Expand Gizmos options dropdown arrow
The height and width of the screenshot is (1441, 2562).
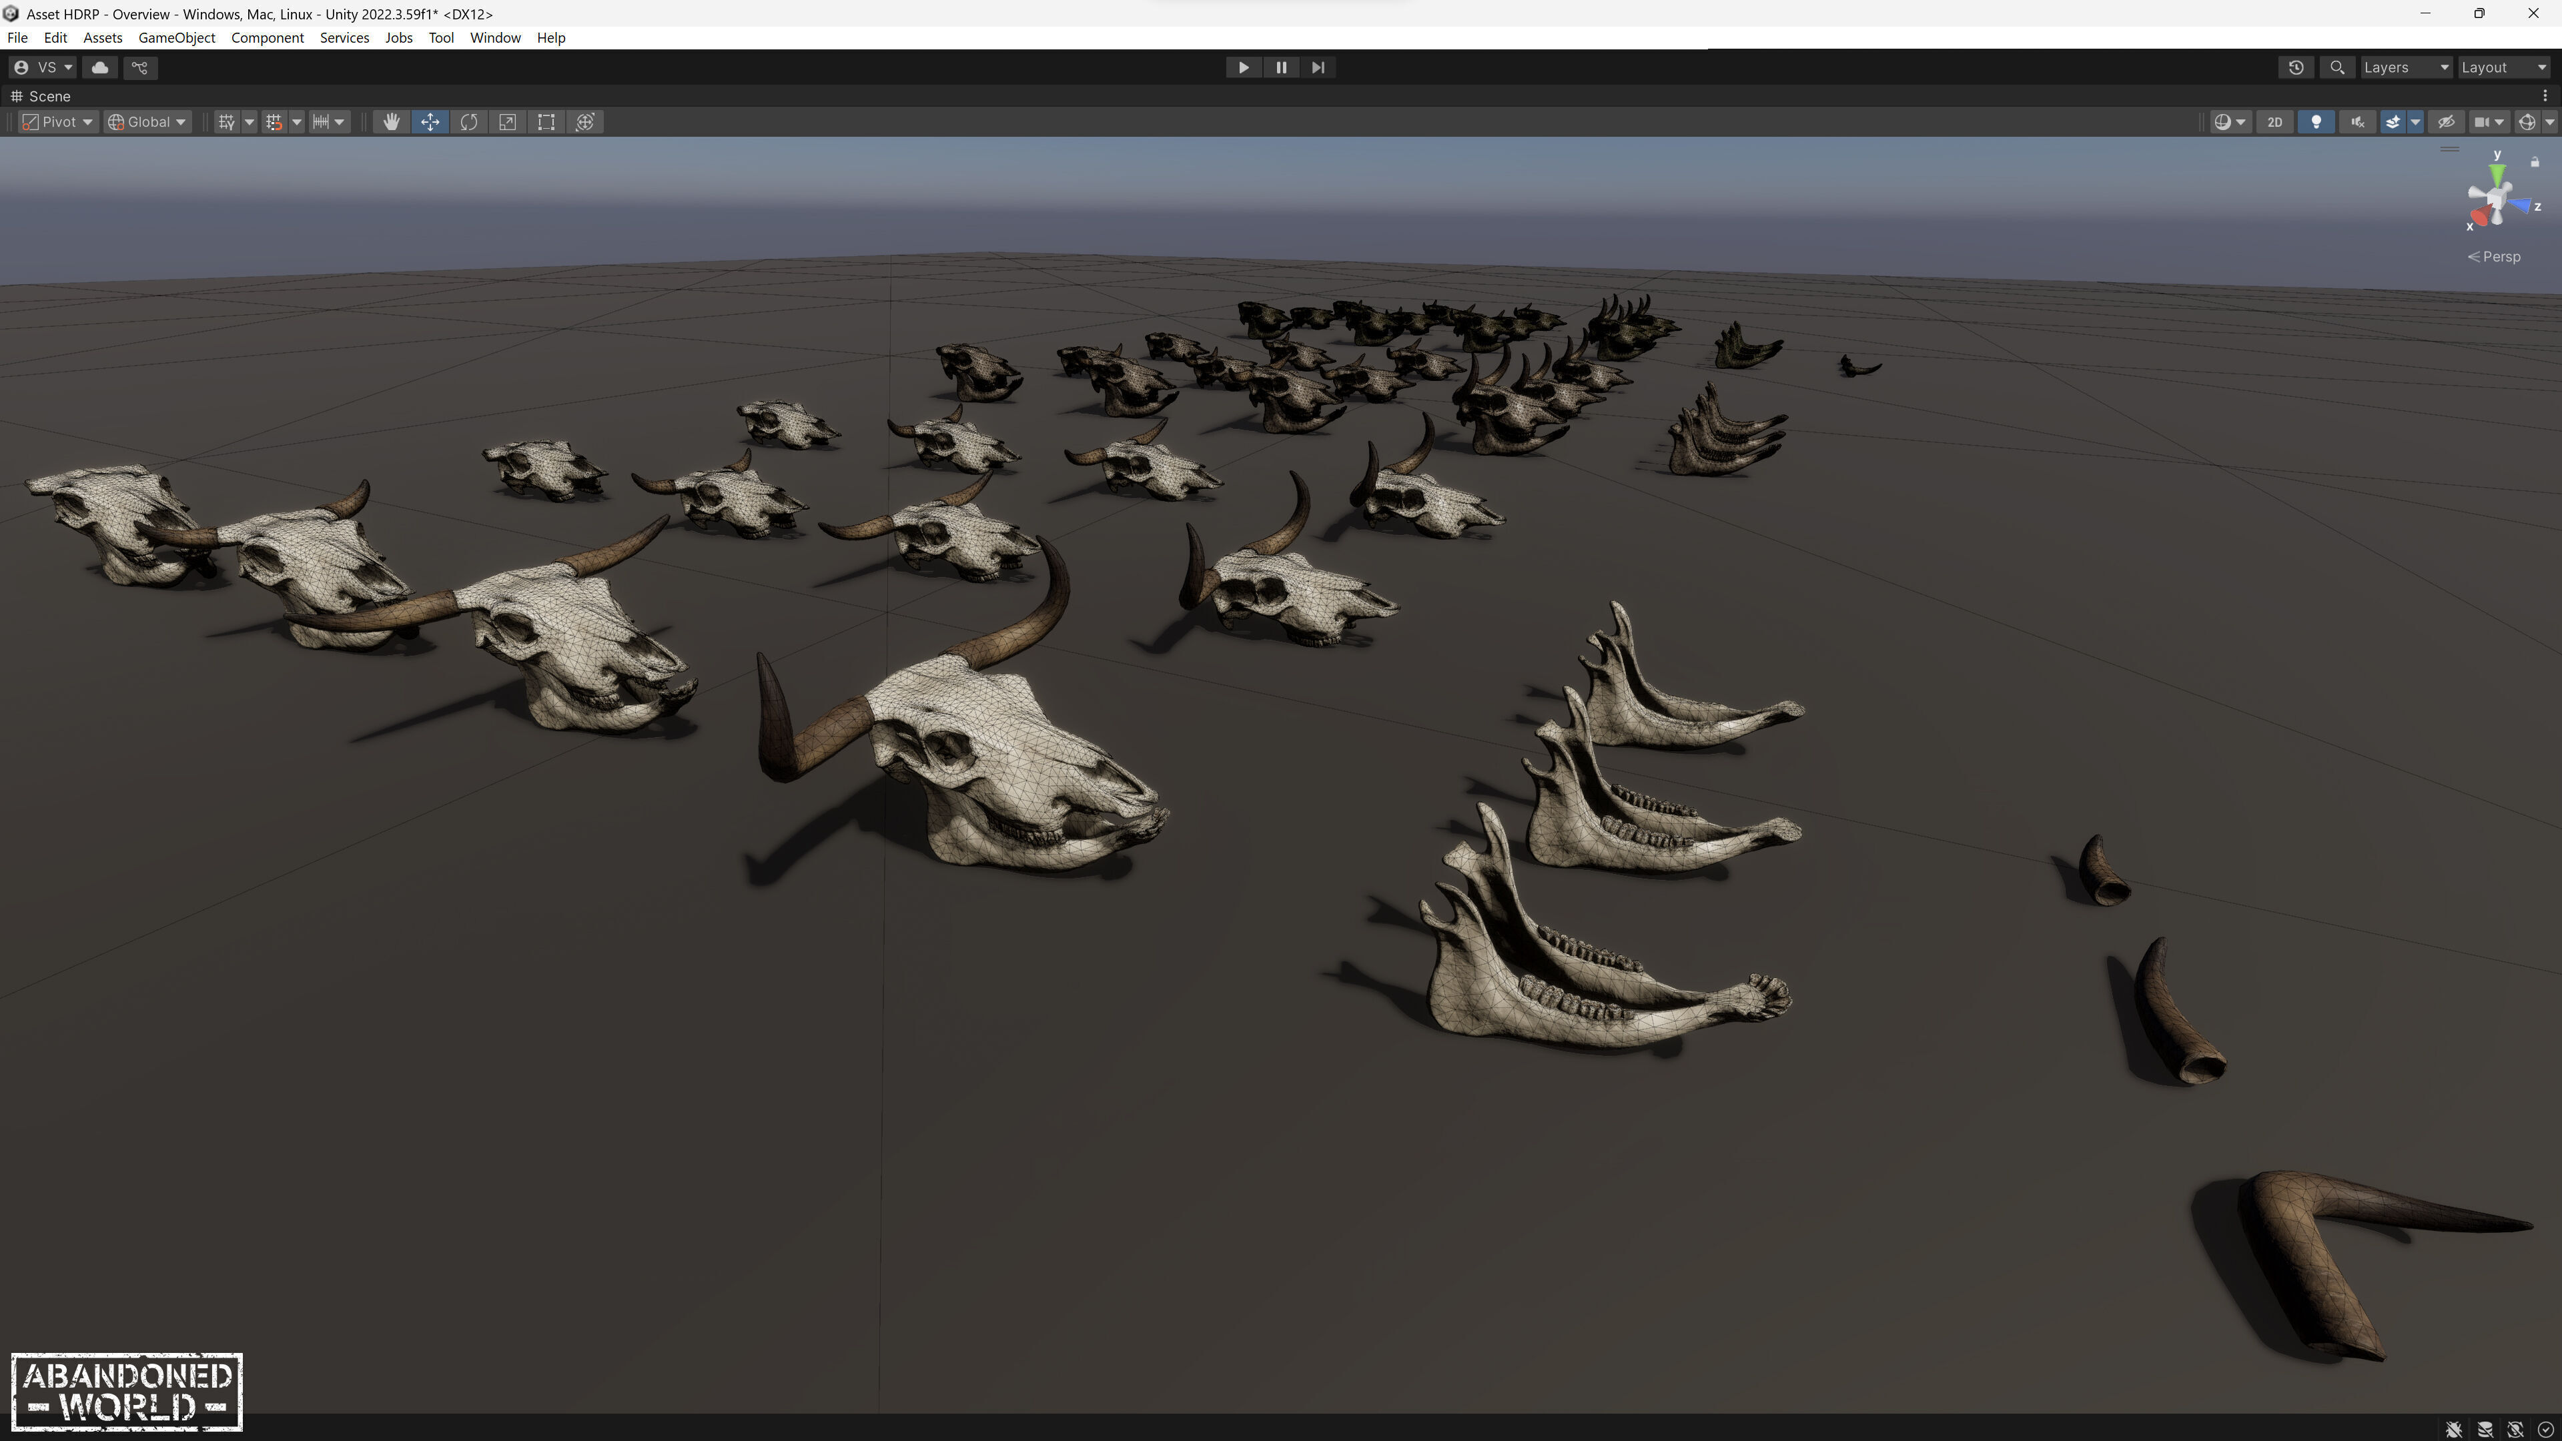point(2549,121)
